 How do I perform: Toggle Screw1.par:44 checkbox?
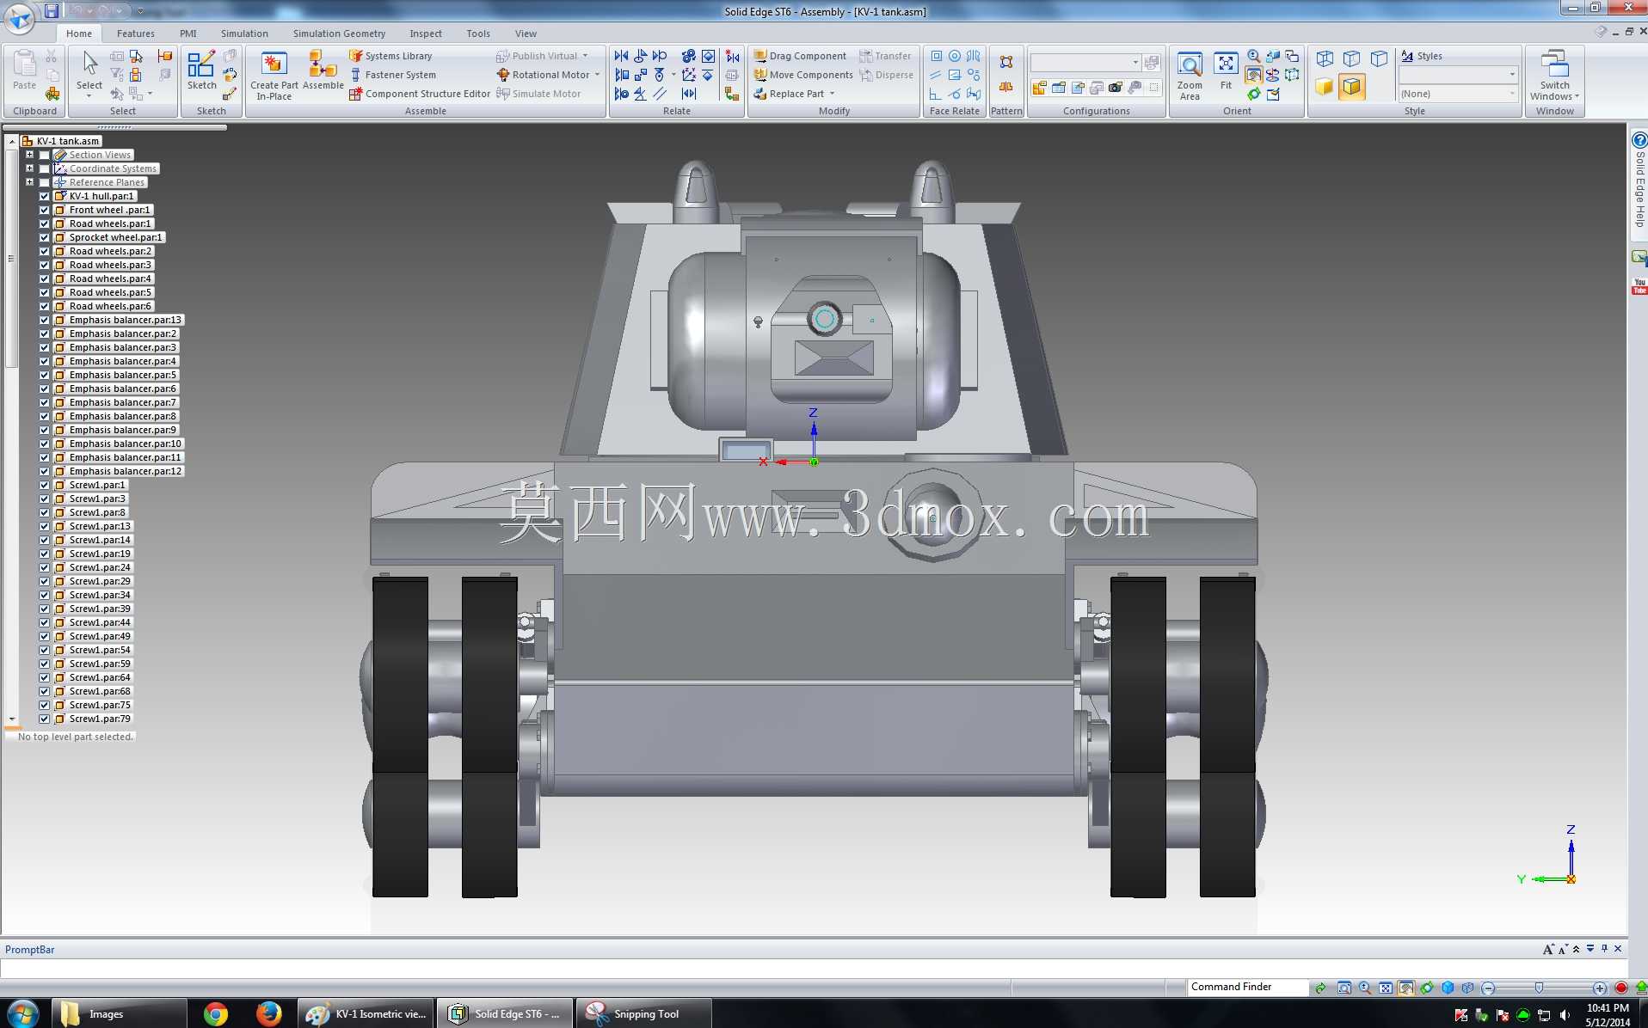44,622
